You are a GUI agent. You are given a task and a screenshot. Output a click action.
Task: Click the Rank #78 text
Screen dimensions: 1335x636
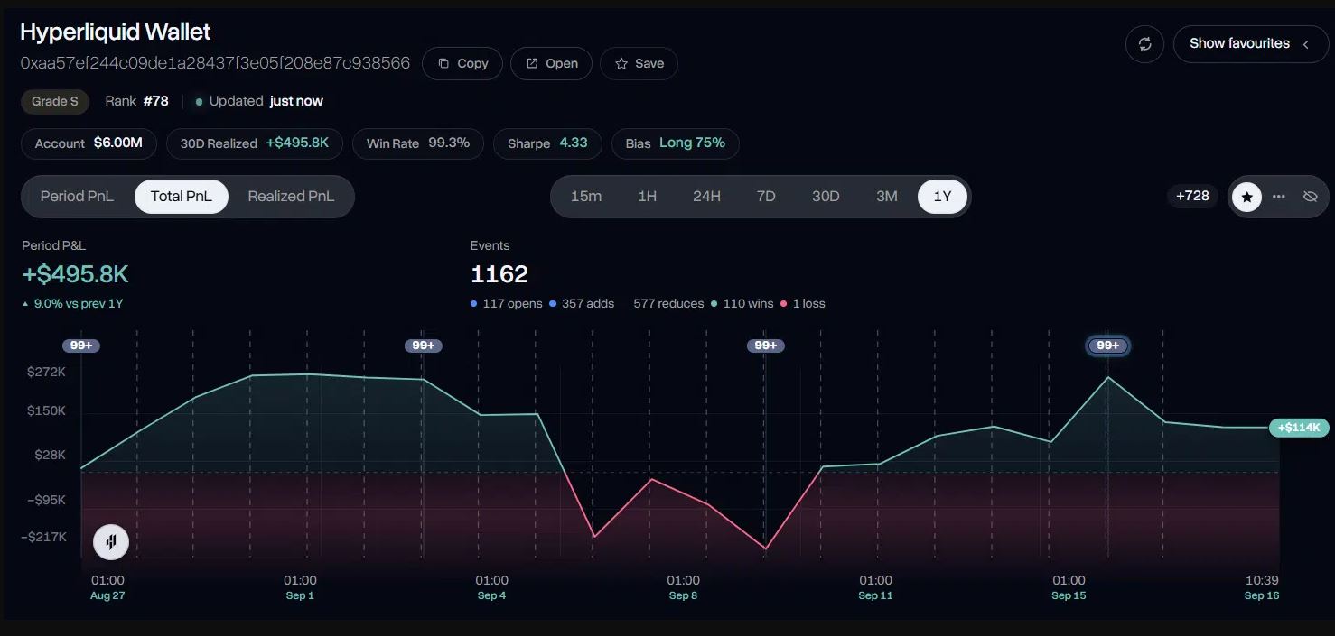[136, 101]
